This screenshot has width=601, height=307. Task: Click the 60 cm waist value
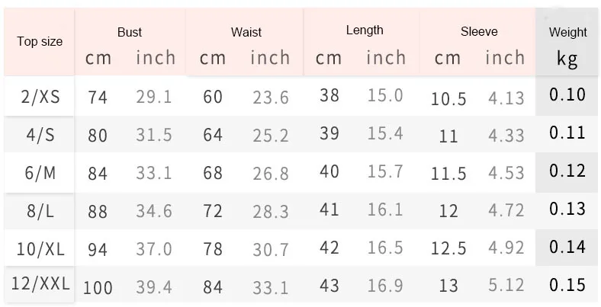(211, 97)
